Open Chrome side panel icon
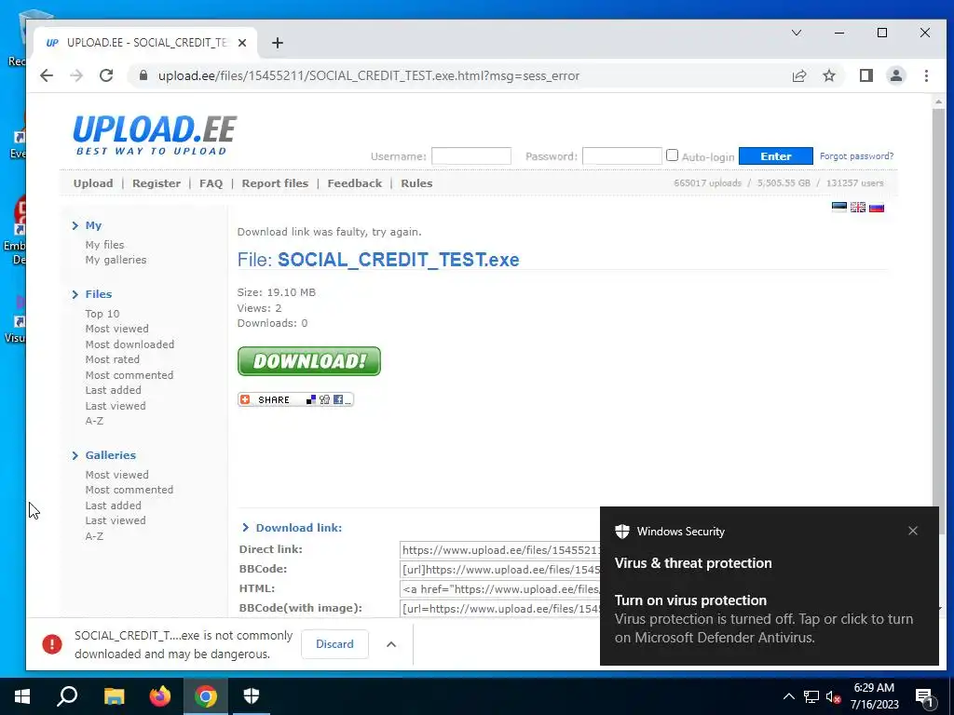Screen dimensions: 954x715 point(865,75)
